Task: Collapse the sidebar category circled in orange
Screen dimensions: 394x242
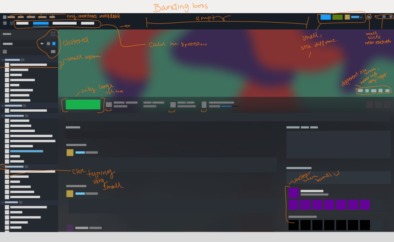Action: [x=3, y=167]
